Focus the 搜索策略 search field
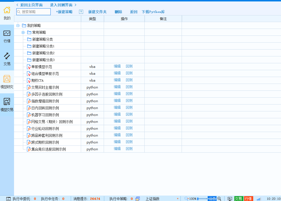The width and height of the screenshot is (281, 201). (x=34, y=12)
